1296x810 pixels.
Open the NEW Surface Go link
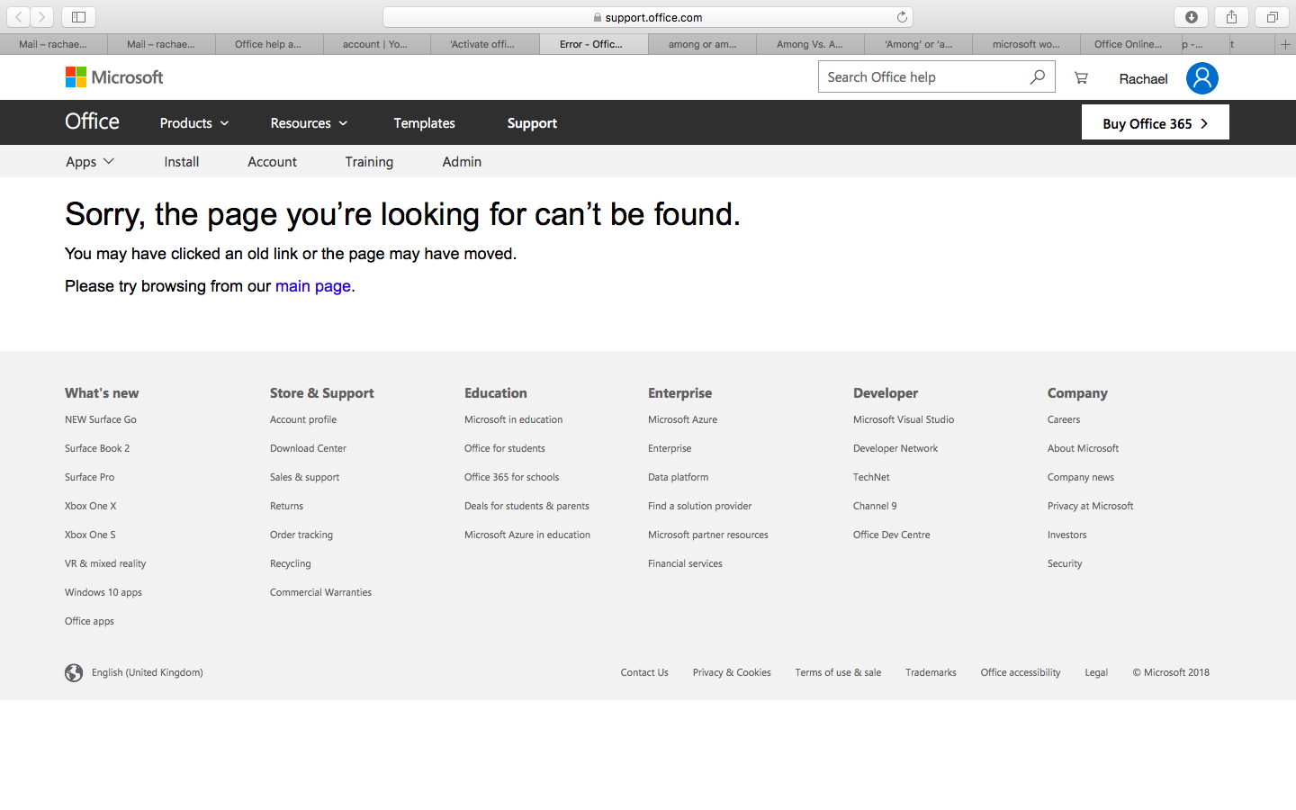(101, 419)
